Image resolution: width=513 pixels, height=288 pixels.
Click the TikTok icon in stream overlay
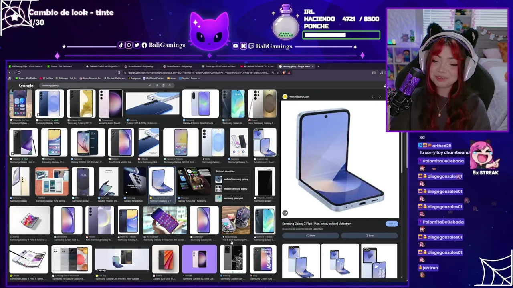pos(121,45)
